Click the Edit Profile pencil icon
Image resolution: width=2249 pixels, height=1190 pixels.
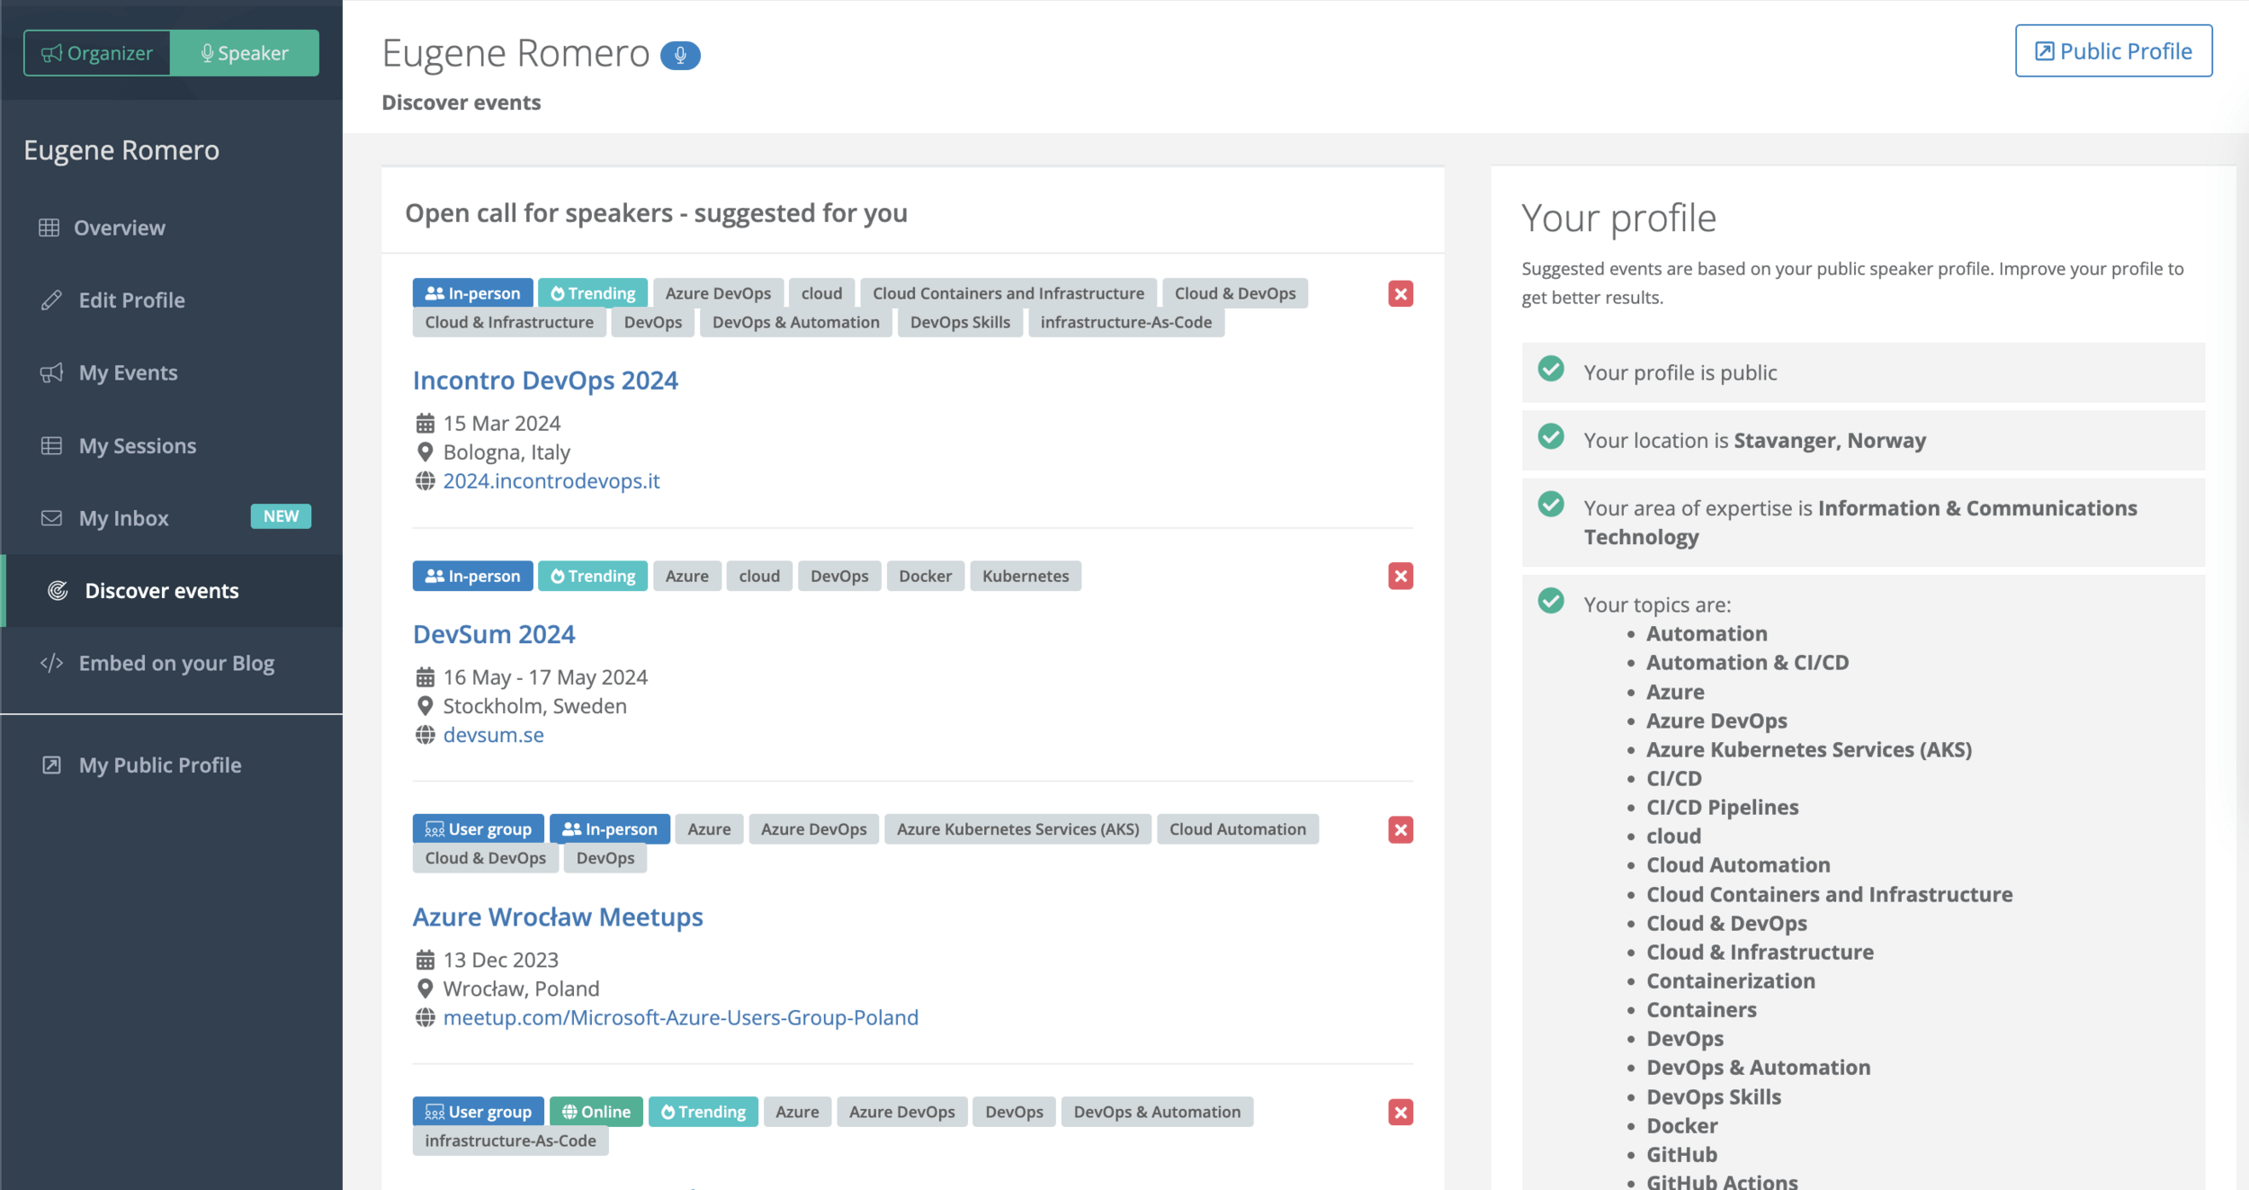point(51,300)
